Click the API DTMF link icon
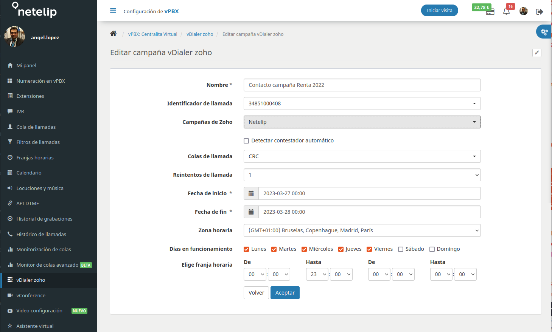This screenshot has width=552, height=332. pos(10,203)
